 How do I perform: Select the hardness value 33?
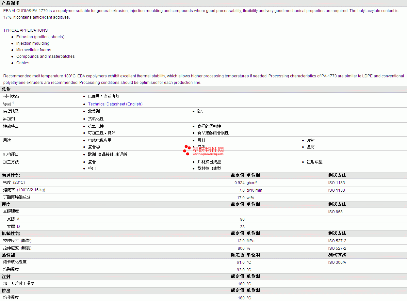(x=242, y=227)
